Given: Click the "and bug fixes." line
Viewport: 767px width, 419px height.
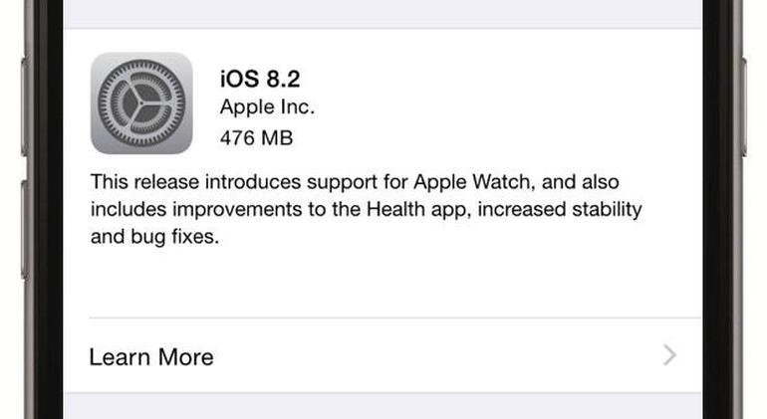Looking at the screenshot, I should coord(154,237).
